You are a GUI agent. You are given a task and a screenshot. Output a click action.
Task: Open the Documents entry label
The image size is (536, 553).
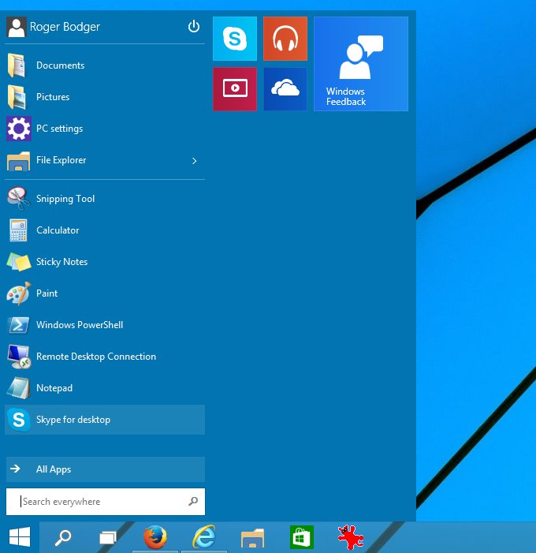coord(60,65)
